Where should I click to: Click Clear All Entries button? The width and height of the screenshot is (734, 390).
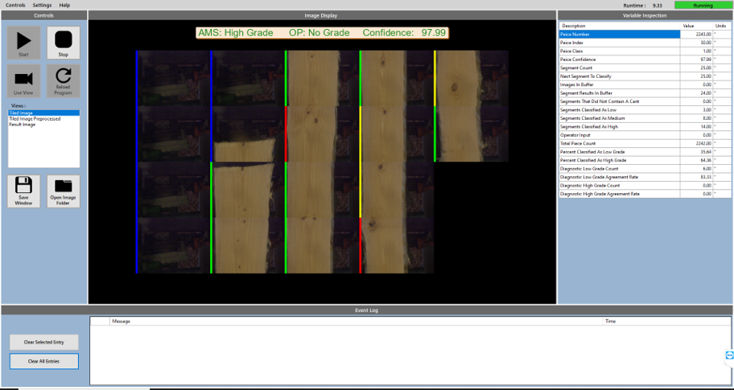(x=44, y=361)
